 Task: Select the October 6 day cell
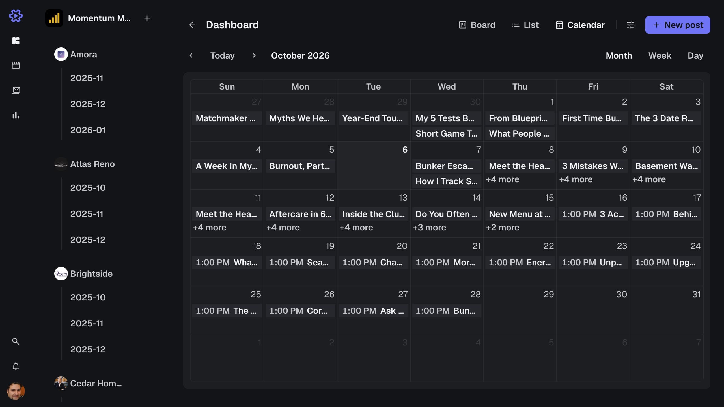373,165
